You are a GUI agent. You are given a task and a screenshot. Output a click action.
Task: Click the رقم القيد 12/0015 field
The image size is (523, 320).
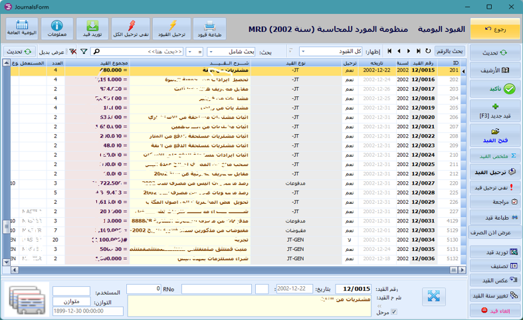pyautogui.click(x=354, y=289)
